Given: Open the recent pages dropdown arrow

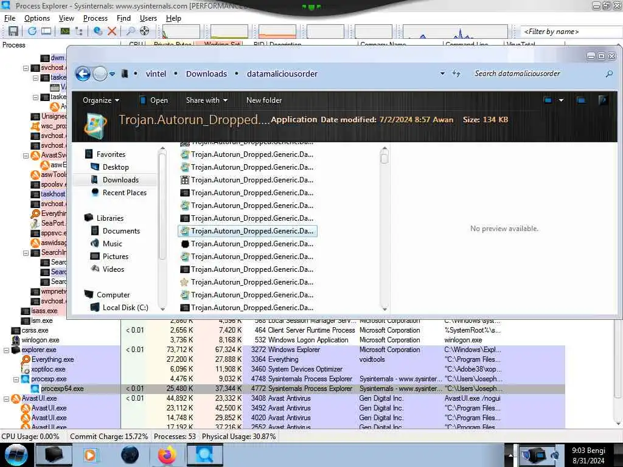Looking at the screenshot, I should click(x=113, y=74).
